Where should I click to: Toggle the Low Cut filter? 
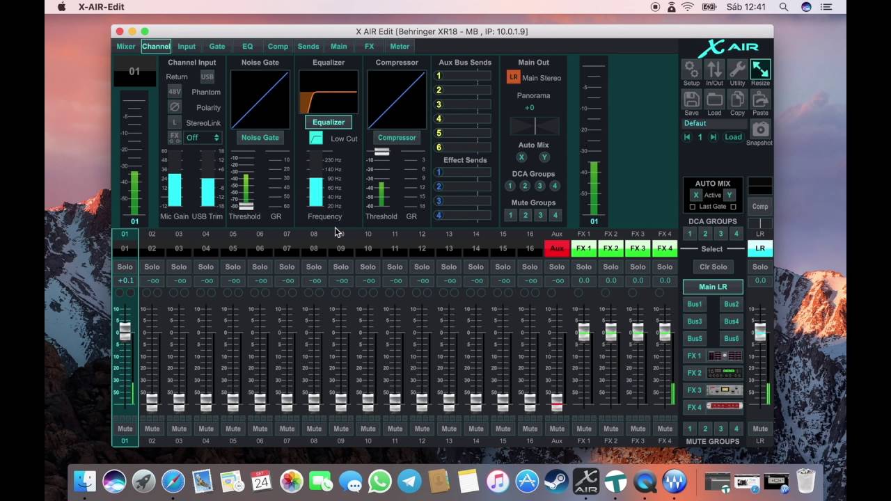[x=316, y=138]
